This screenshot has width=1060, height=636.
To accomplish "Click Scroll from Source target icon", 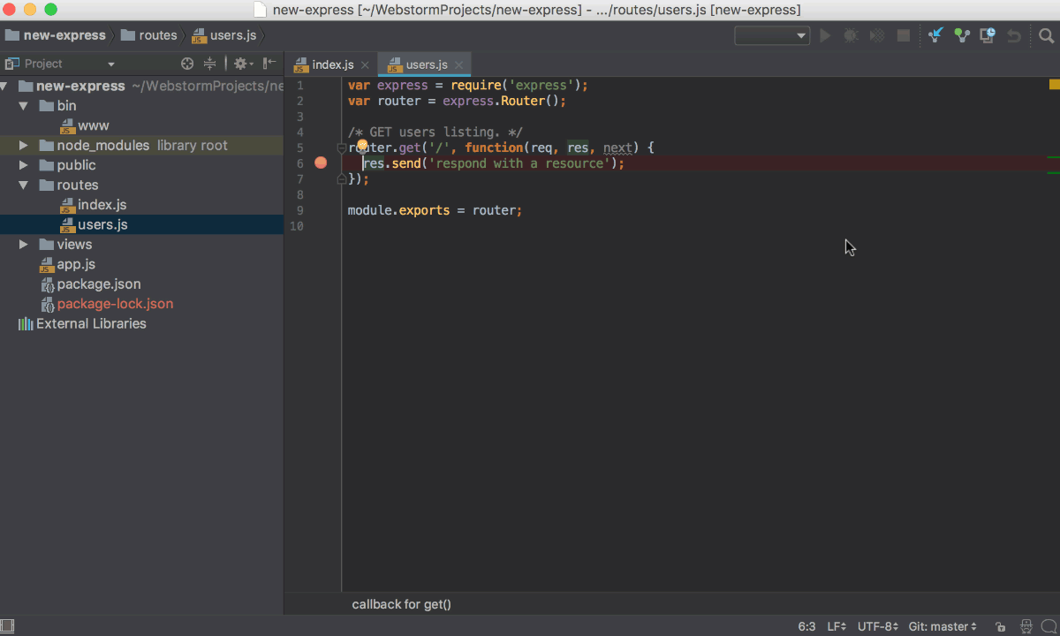I will [187, 64].
